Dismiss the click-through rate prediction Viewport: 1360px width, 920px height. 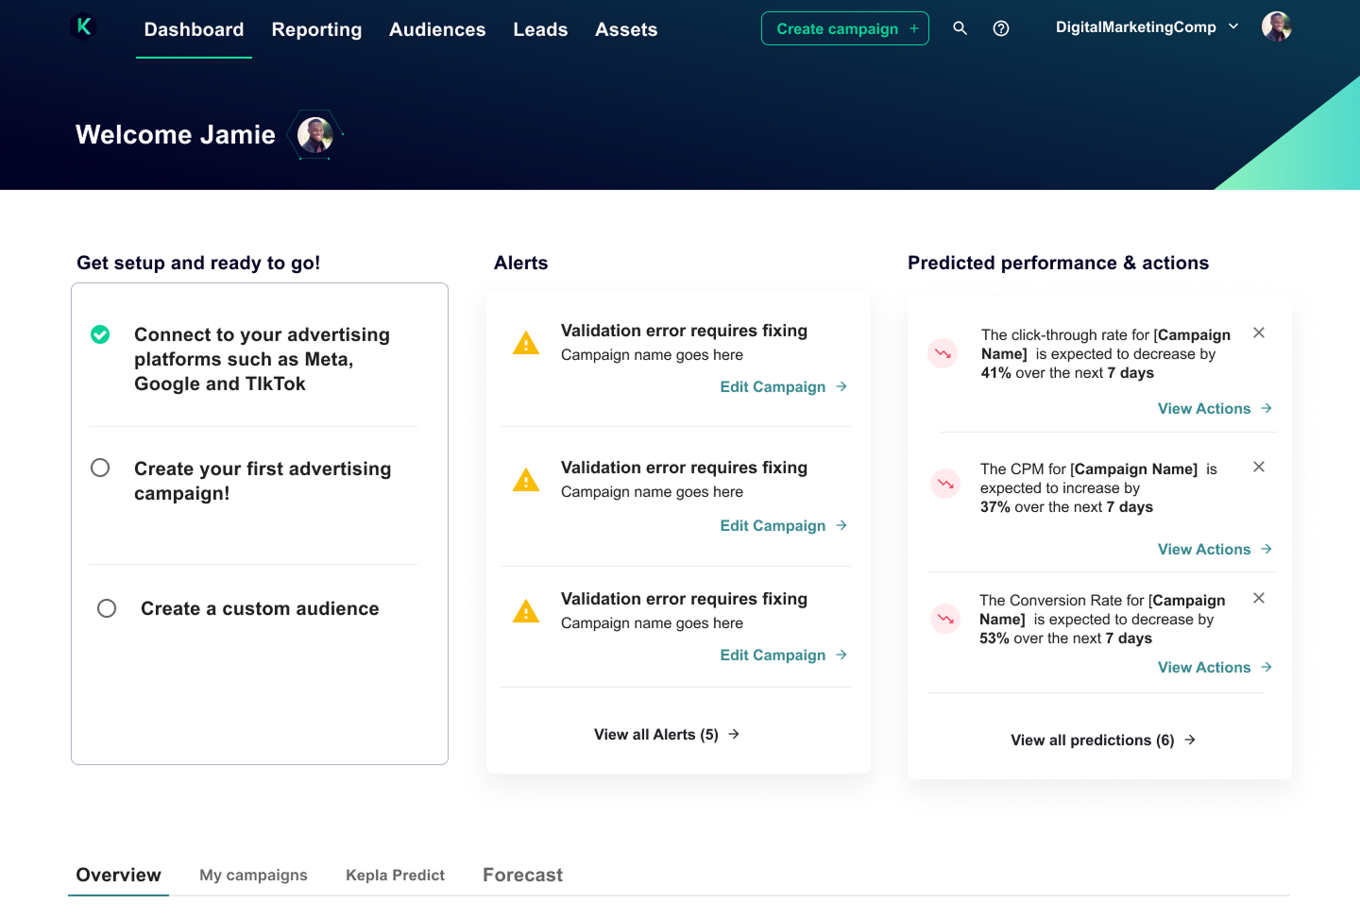[x=1259, y=332]
